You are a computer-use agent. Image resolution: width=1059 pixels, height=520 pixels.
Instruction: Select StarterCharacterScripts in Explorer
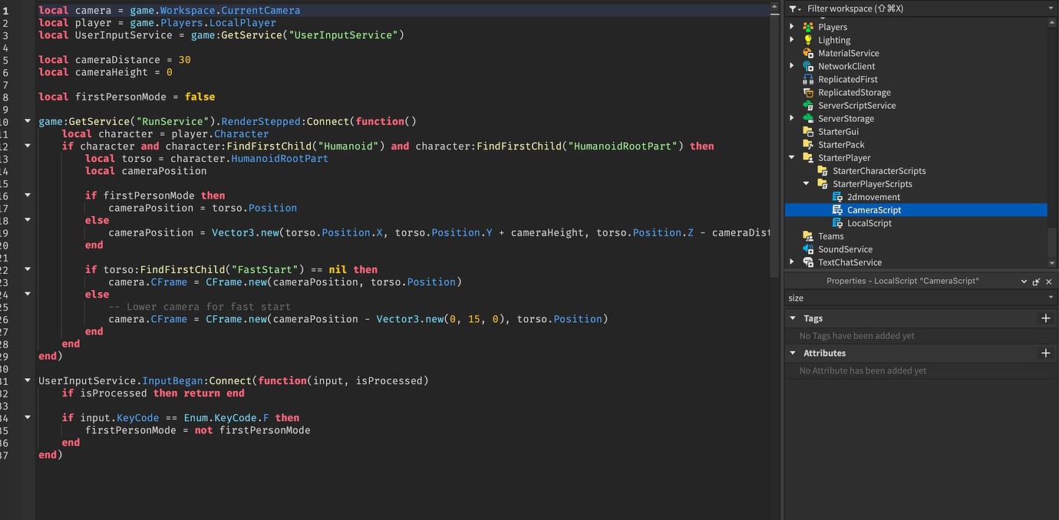point(879,171)
